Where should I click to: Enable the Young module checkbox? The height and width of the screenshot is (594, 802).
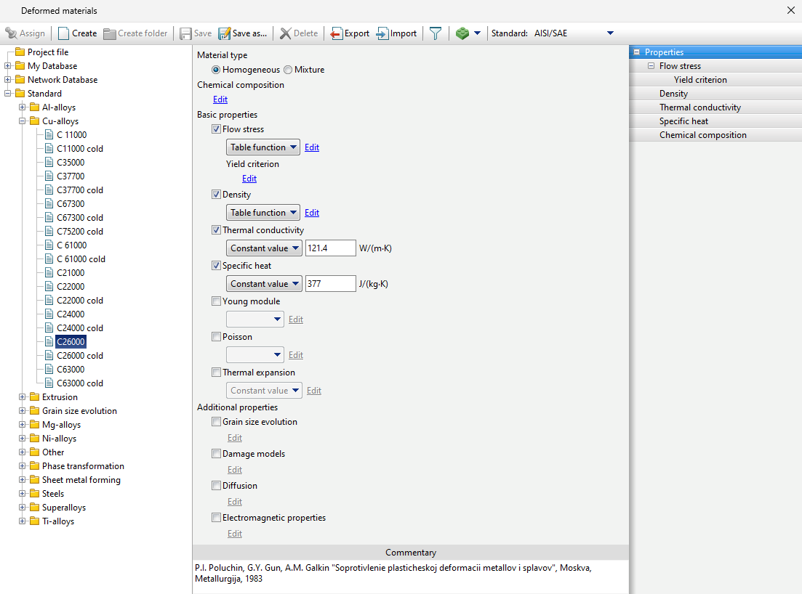(x=216, y=301)
